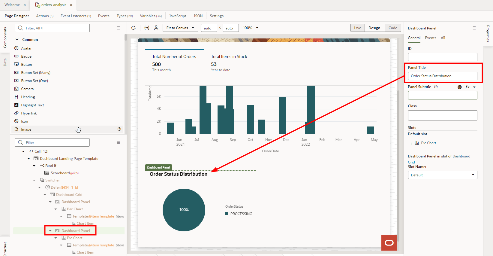Collapse the Cell [12] tree node
Screen dimensions: 493x256
(23, 151)
